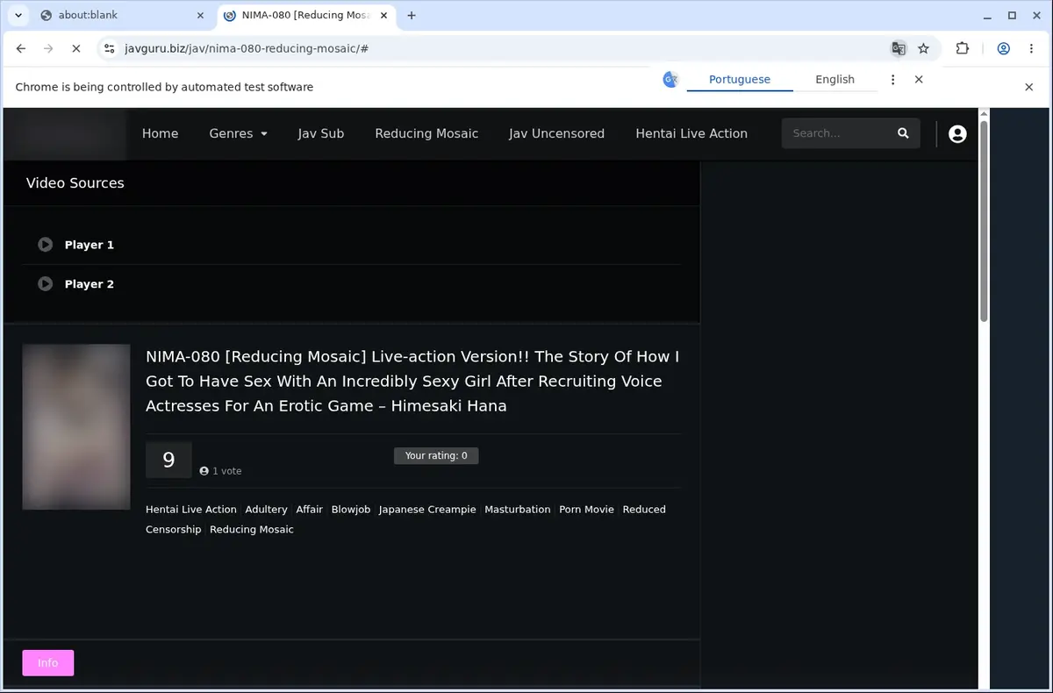Click the Video Sources heading

pos(75,183)
